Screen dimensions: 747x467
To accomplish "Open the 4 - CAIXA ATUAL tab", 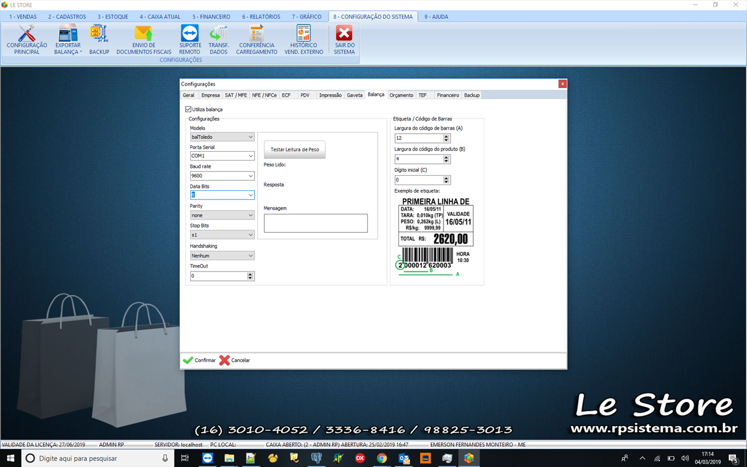I will click(x=160, y=16).
